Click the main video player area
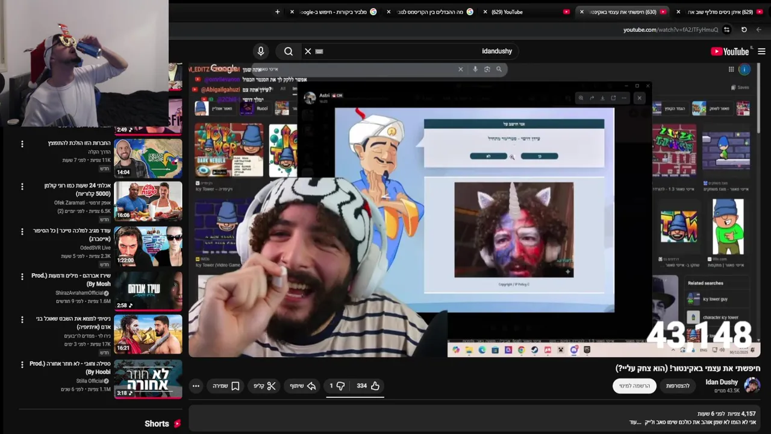Viewport: 771px width, 434px height. point(474,210)
